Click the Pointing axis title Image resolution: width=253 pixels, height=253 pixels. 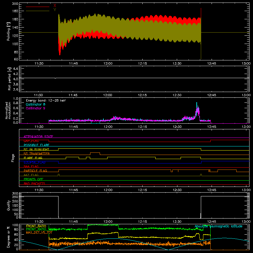pos(9,31)
